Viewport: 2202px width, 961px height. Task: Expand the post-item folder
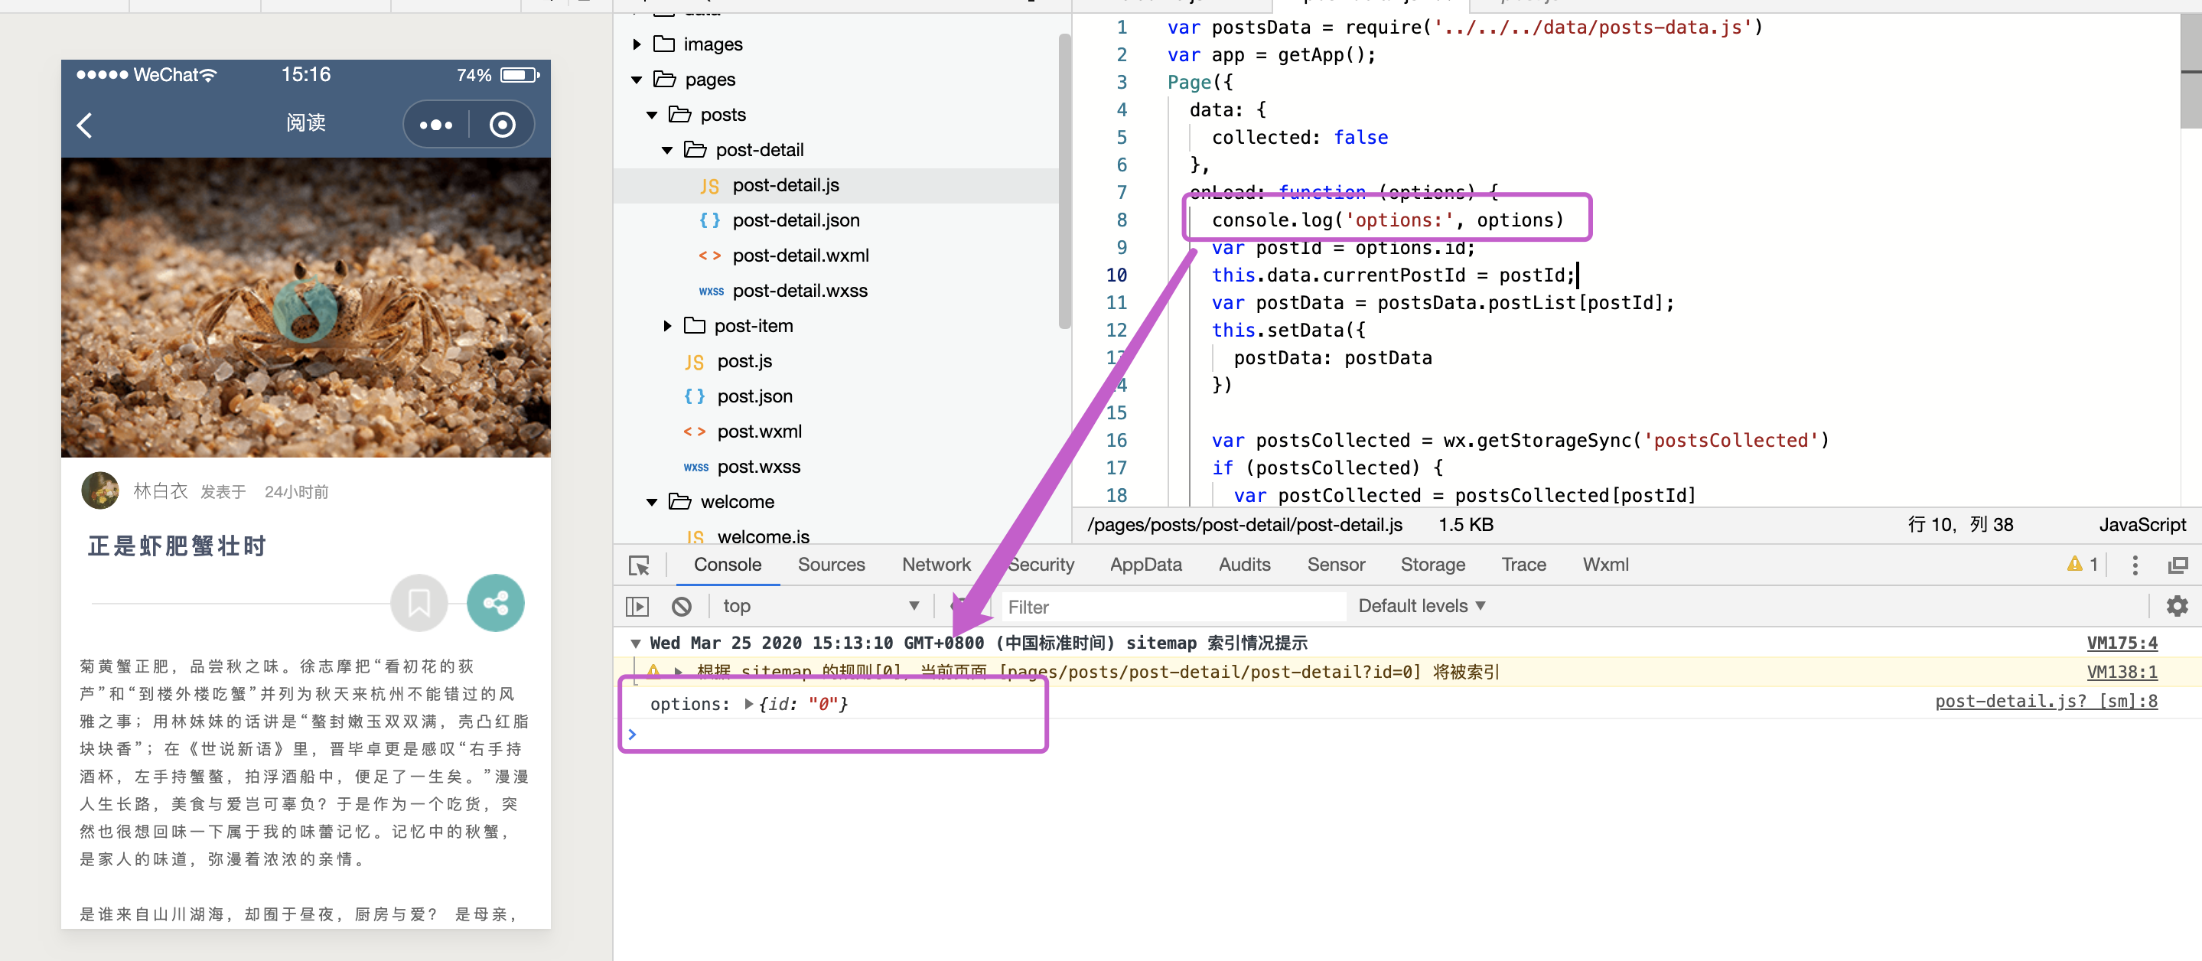click(x=668, y=326)
